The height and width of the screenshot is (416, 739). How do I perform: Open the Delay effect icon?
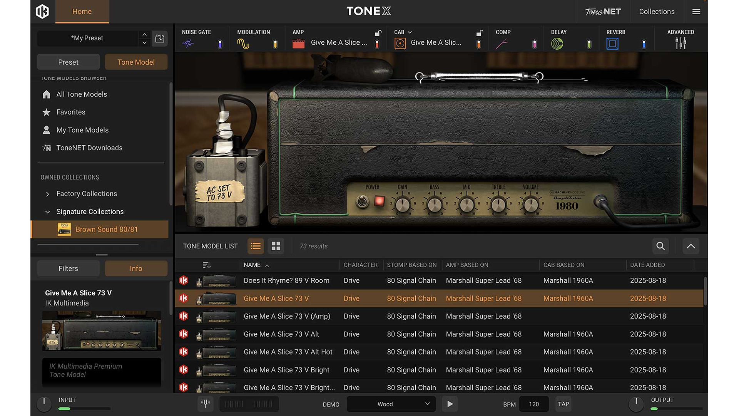pyautogui.click(x=557, y=44)
